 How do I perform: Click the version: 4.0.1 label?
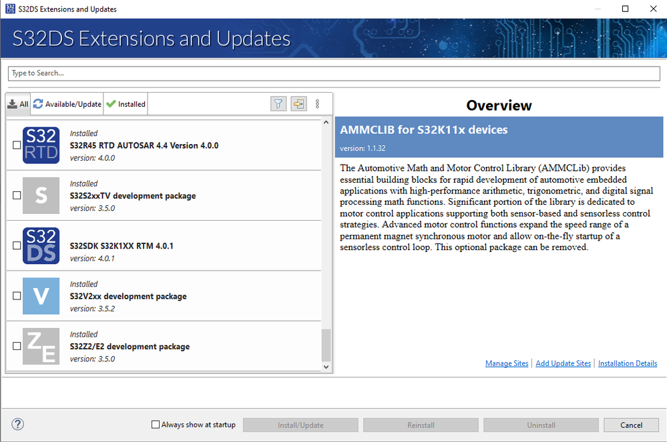coord(92,258)
